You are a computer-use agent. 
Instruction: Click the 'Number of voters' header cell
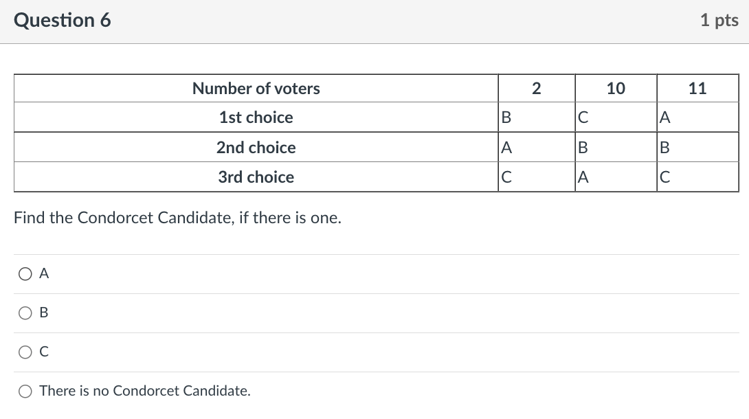click(x=256, y=89)
